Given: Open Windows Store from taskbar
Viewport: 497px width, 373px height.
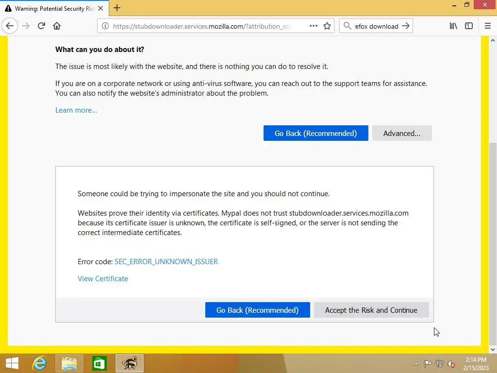Looking at the screenshot, I should 99,363.
